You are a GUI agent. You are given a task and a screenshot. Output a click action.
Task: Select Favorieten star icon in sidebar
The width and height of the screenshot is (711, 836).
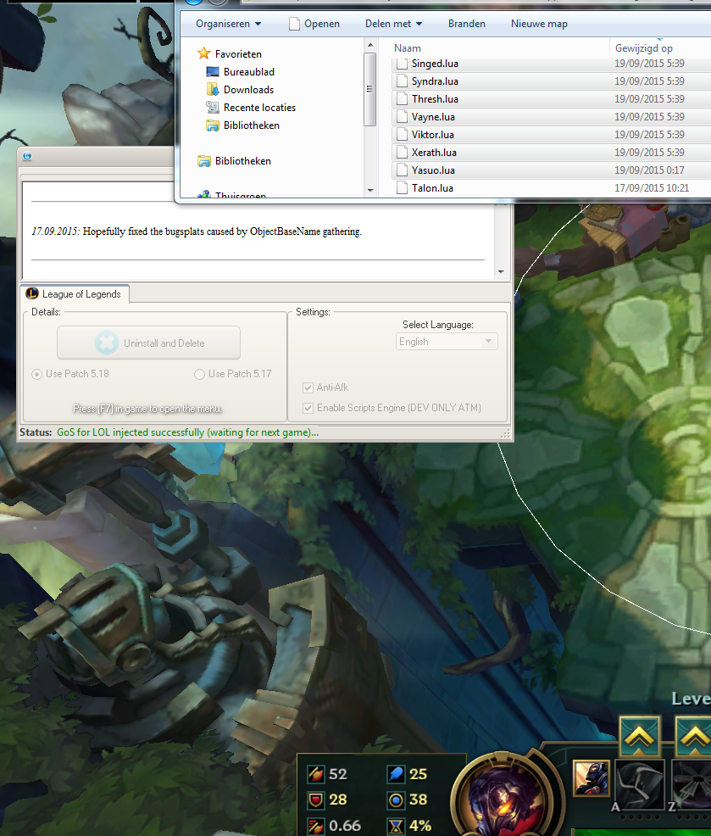[x=203, y=53]
